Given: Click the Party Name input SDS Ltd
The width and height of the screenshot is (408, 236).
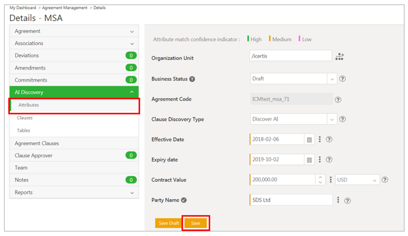Looking at the screenshot, I should click(291, 200).
